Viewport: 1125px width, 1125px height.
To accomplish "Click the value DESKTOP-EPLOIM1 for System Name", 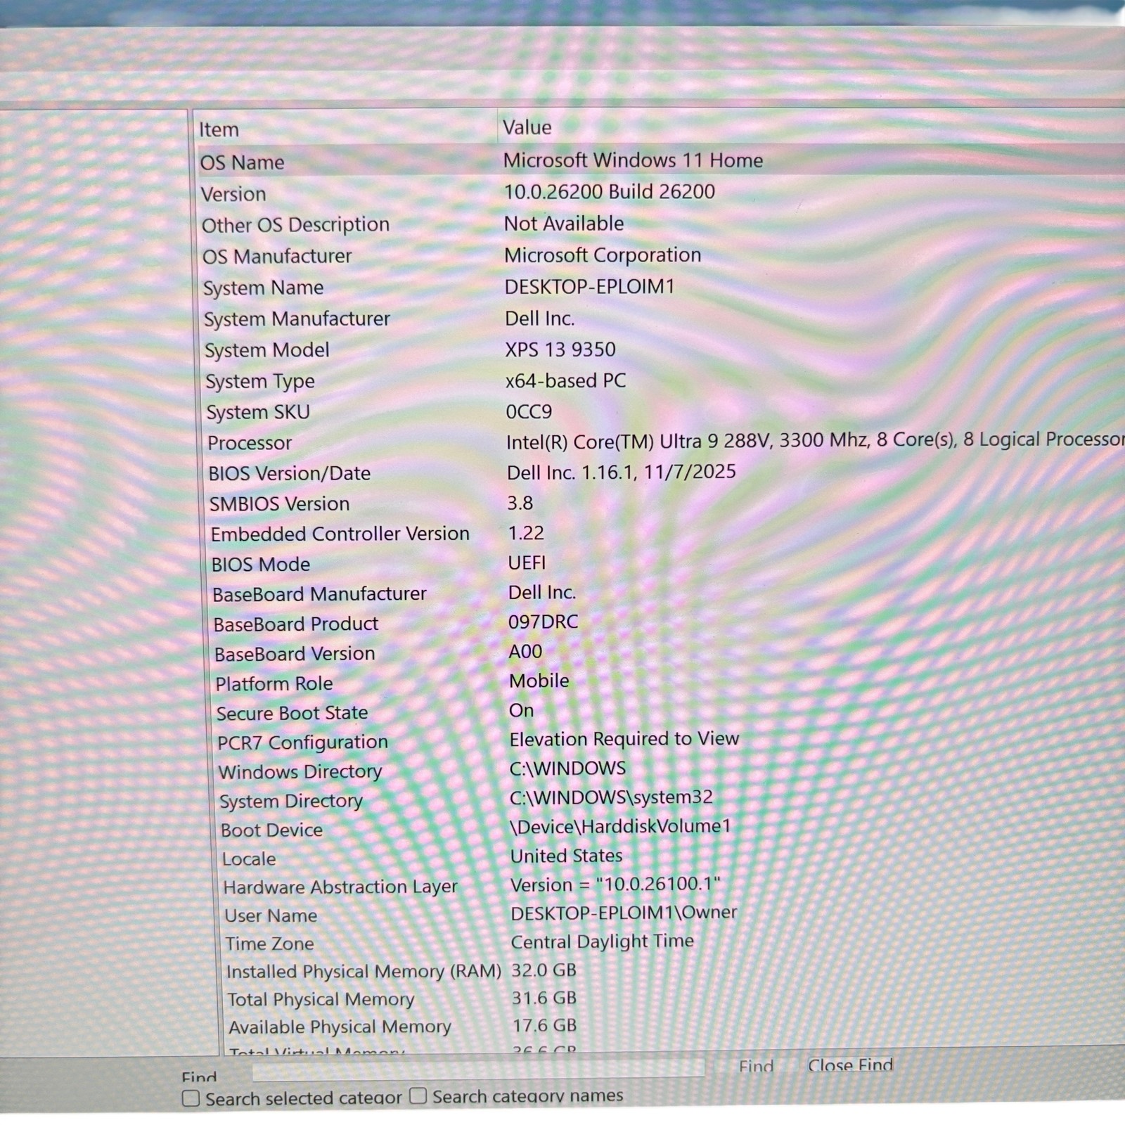I will tap(589, 287).
